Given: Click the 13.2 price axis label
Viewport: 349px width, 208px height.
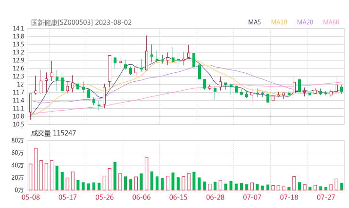Looking at the screenshot, I should (18, 52).
